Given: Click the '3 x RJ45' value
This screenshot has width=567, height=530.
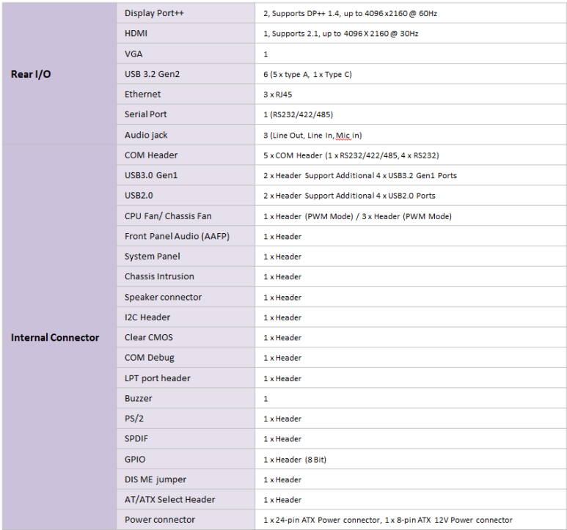Looking at the screenshot, I should click(x=278, y=95).
